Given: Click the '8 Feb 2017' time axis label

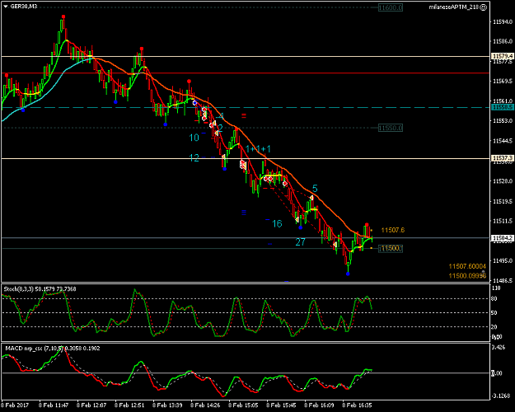Looking at the screenshot, I should point(16,405).
